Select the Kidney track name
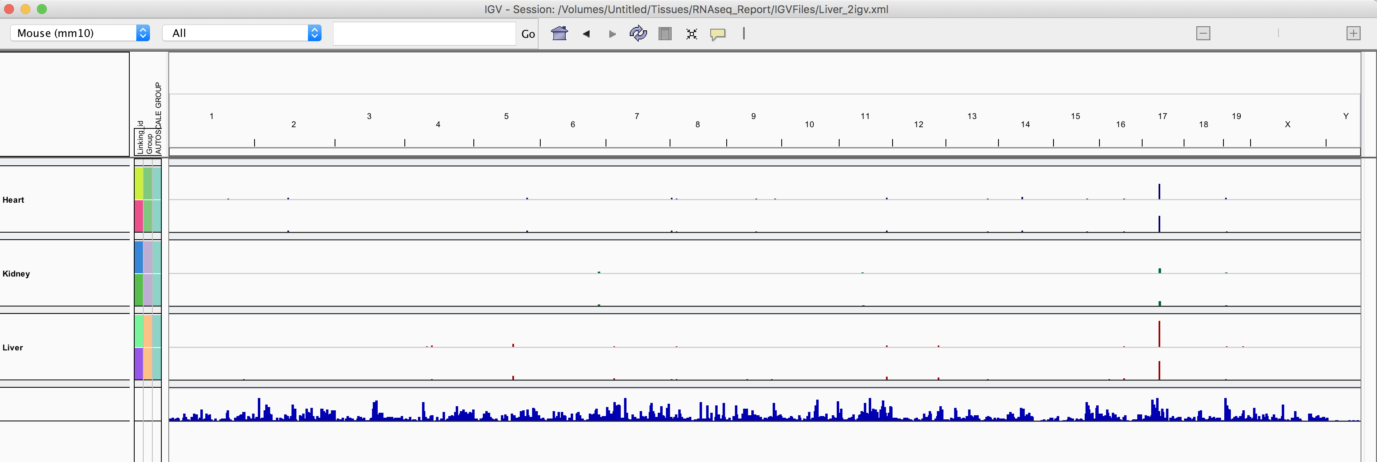The width and height of the screenshot is (1377, 462). pyautogui.click(x=16, y=273)
